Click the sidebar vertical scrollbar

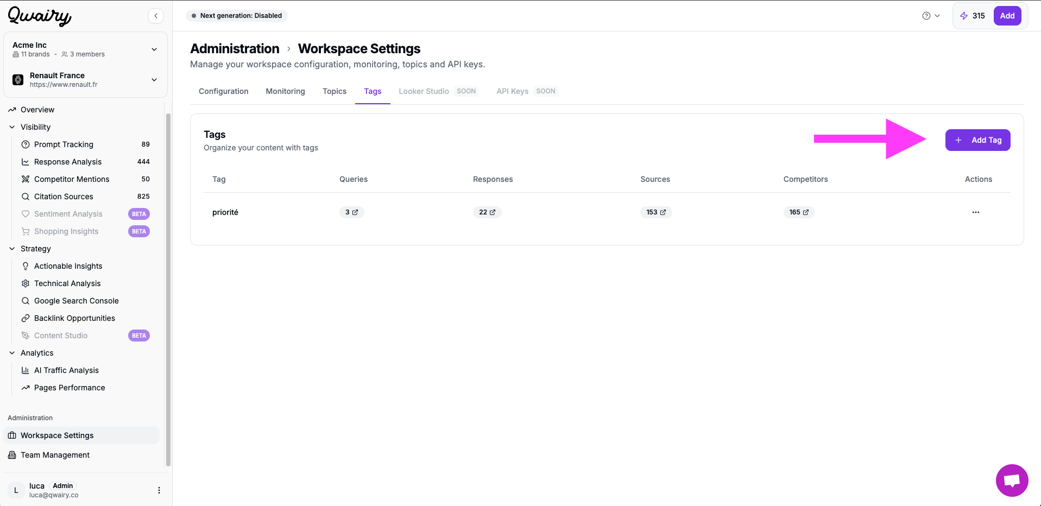(168, 290)
